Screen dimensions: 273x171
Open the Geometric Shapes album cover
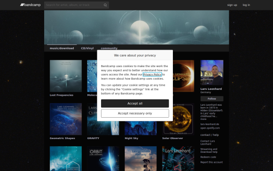click(66, 119)
